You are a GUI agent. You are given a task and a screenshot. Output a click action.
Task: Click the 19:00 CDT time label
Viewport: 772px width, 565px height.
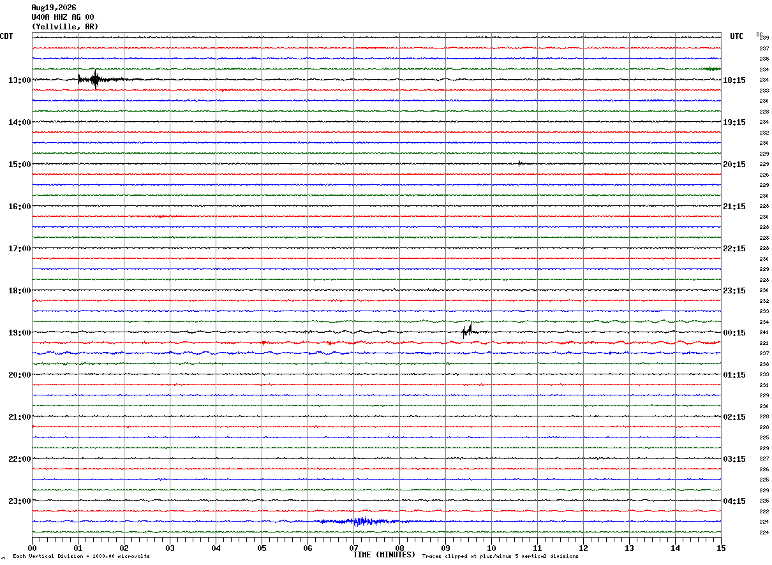pos(19,333)
